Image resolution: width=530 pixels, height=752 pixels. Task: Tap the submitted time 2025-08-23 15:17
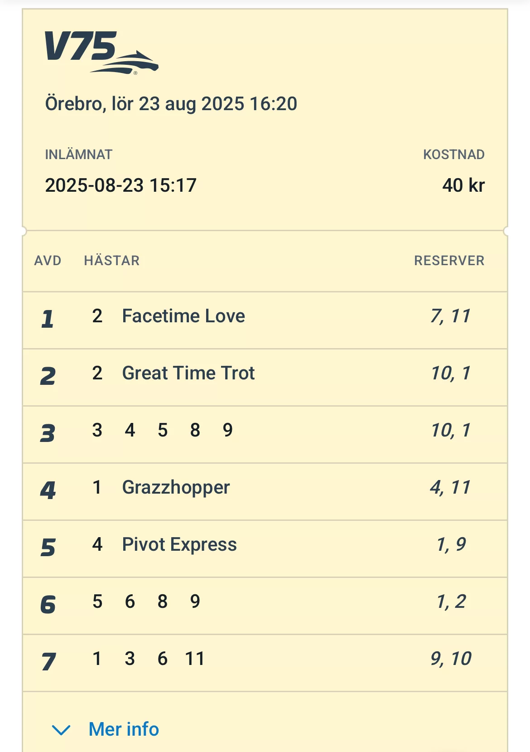(120, 185)
